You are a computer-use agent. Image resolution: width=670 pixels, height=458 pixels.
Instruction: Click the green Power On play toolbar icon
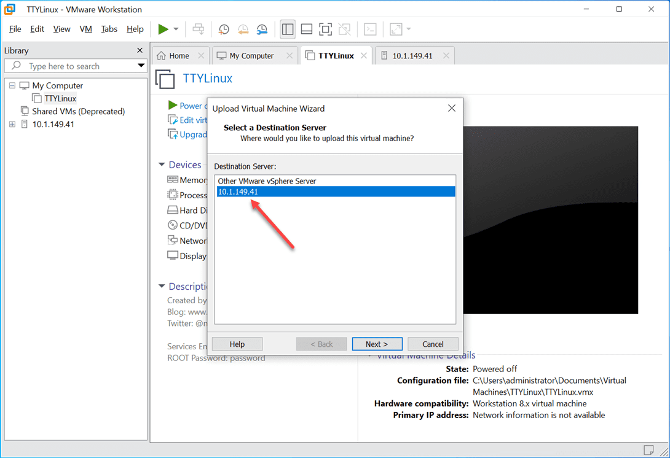coord(163,29)
